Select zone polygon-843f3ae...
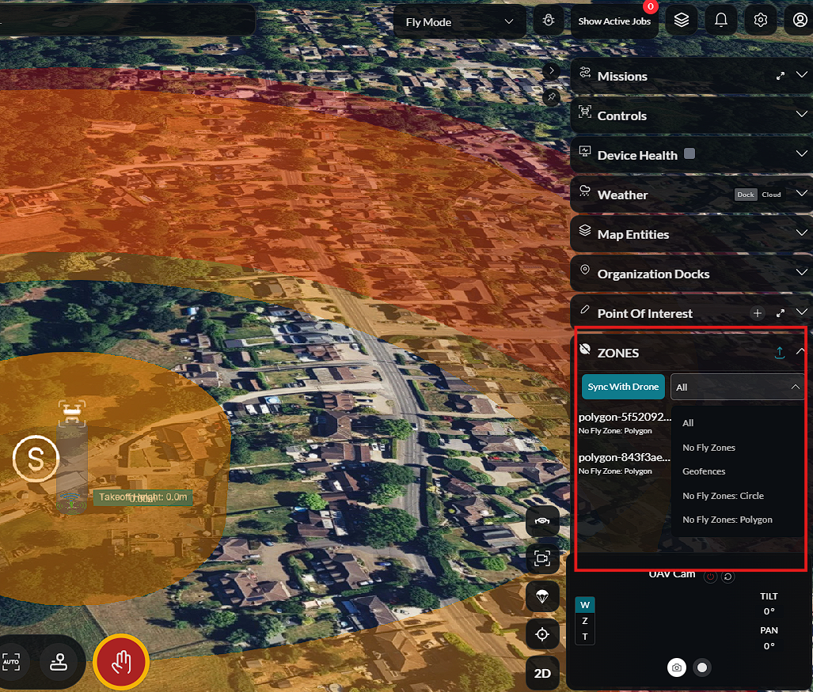The width and height of the screenshot is (813, 692). tap(625, 463)
